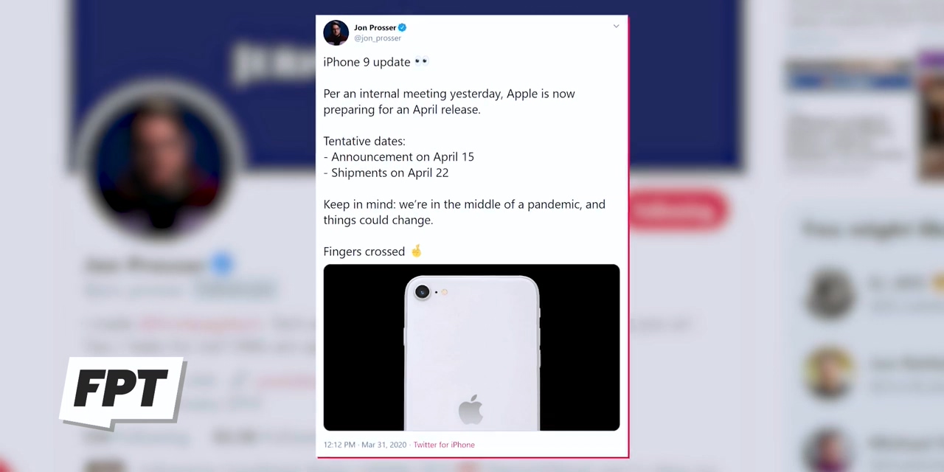This screenshot has height=472, width=944.
Task: Click the Apple logo on the iPhone photo
Action: click(x=470, y=409)
